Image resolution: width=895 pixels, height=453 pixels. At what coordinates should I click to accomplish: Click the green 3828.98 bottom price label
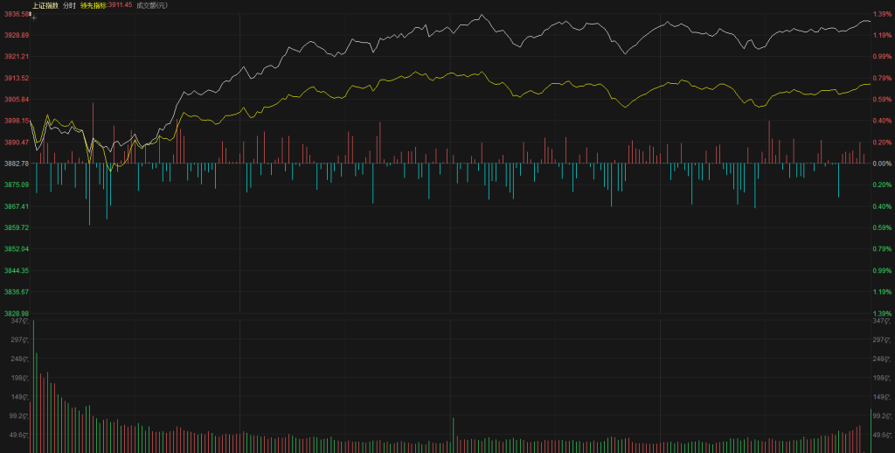tap(17, 313)
